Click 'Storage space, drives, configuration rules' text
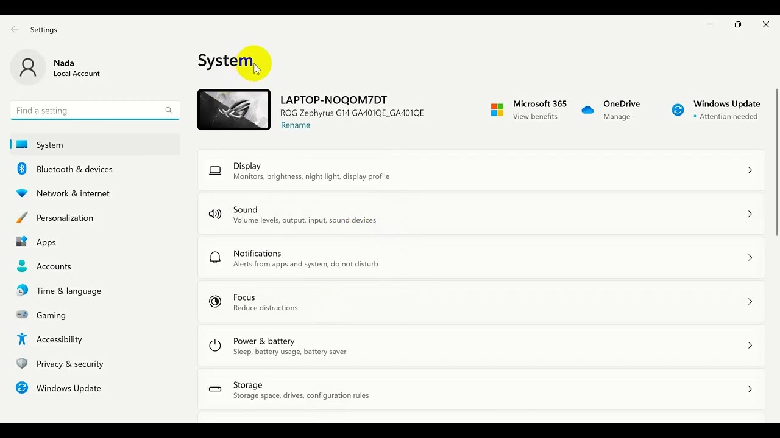The image size is (780, 438). coord(301,395)
